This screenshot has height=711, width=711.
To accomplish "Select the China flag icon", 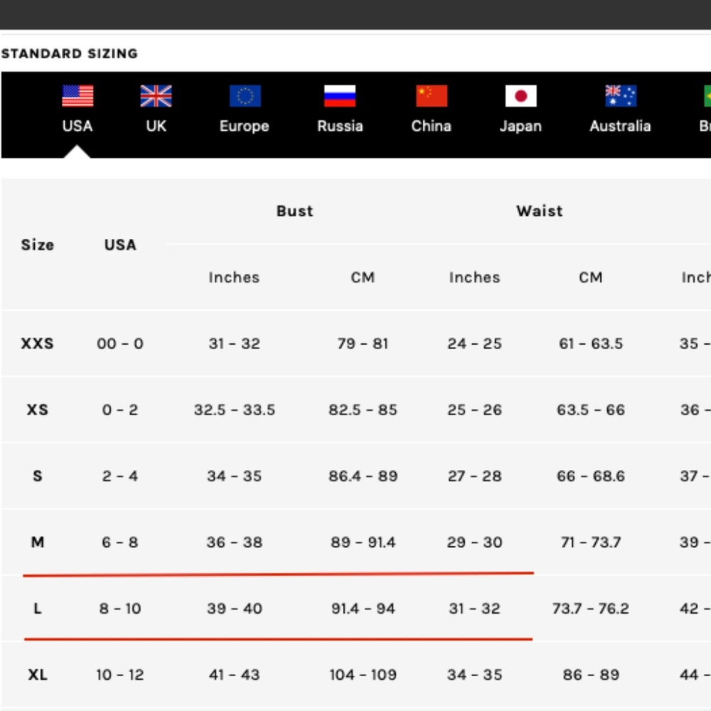I will [x=432, y=96].
